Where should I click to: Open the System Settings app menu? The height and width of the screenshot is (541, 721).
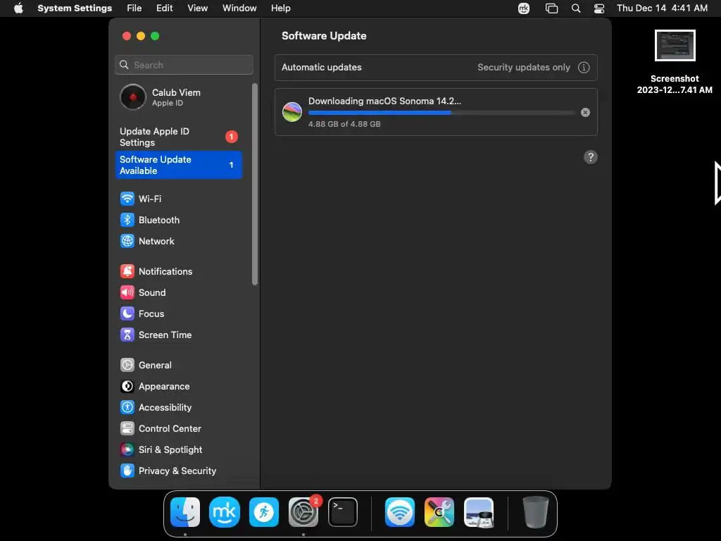75,8
